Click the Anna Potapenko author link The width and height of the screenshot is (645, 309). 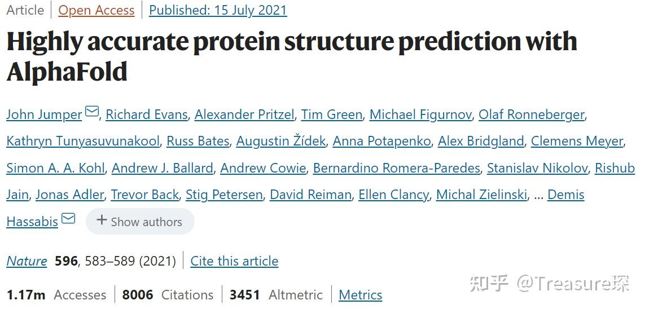381,141
